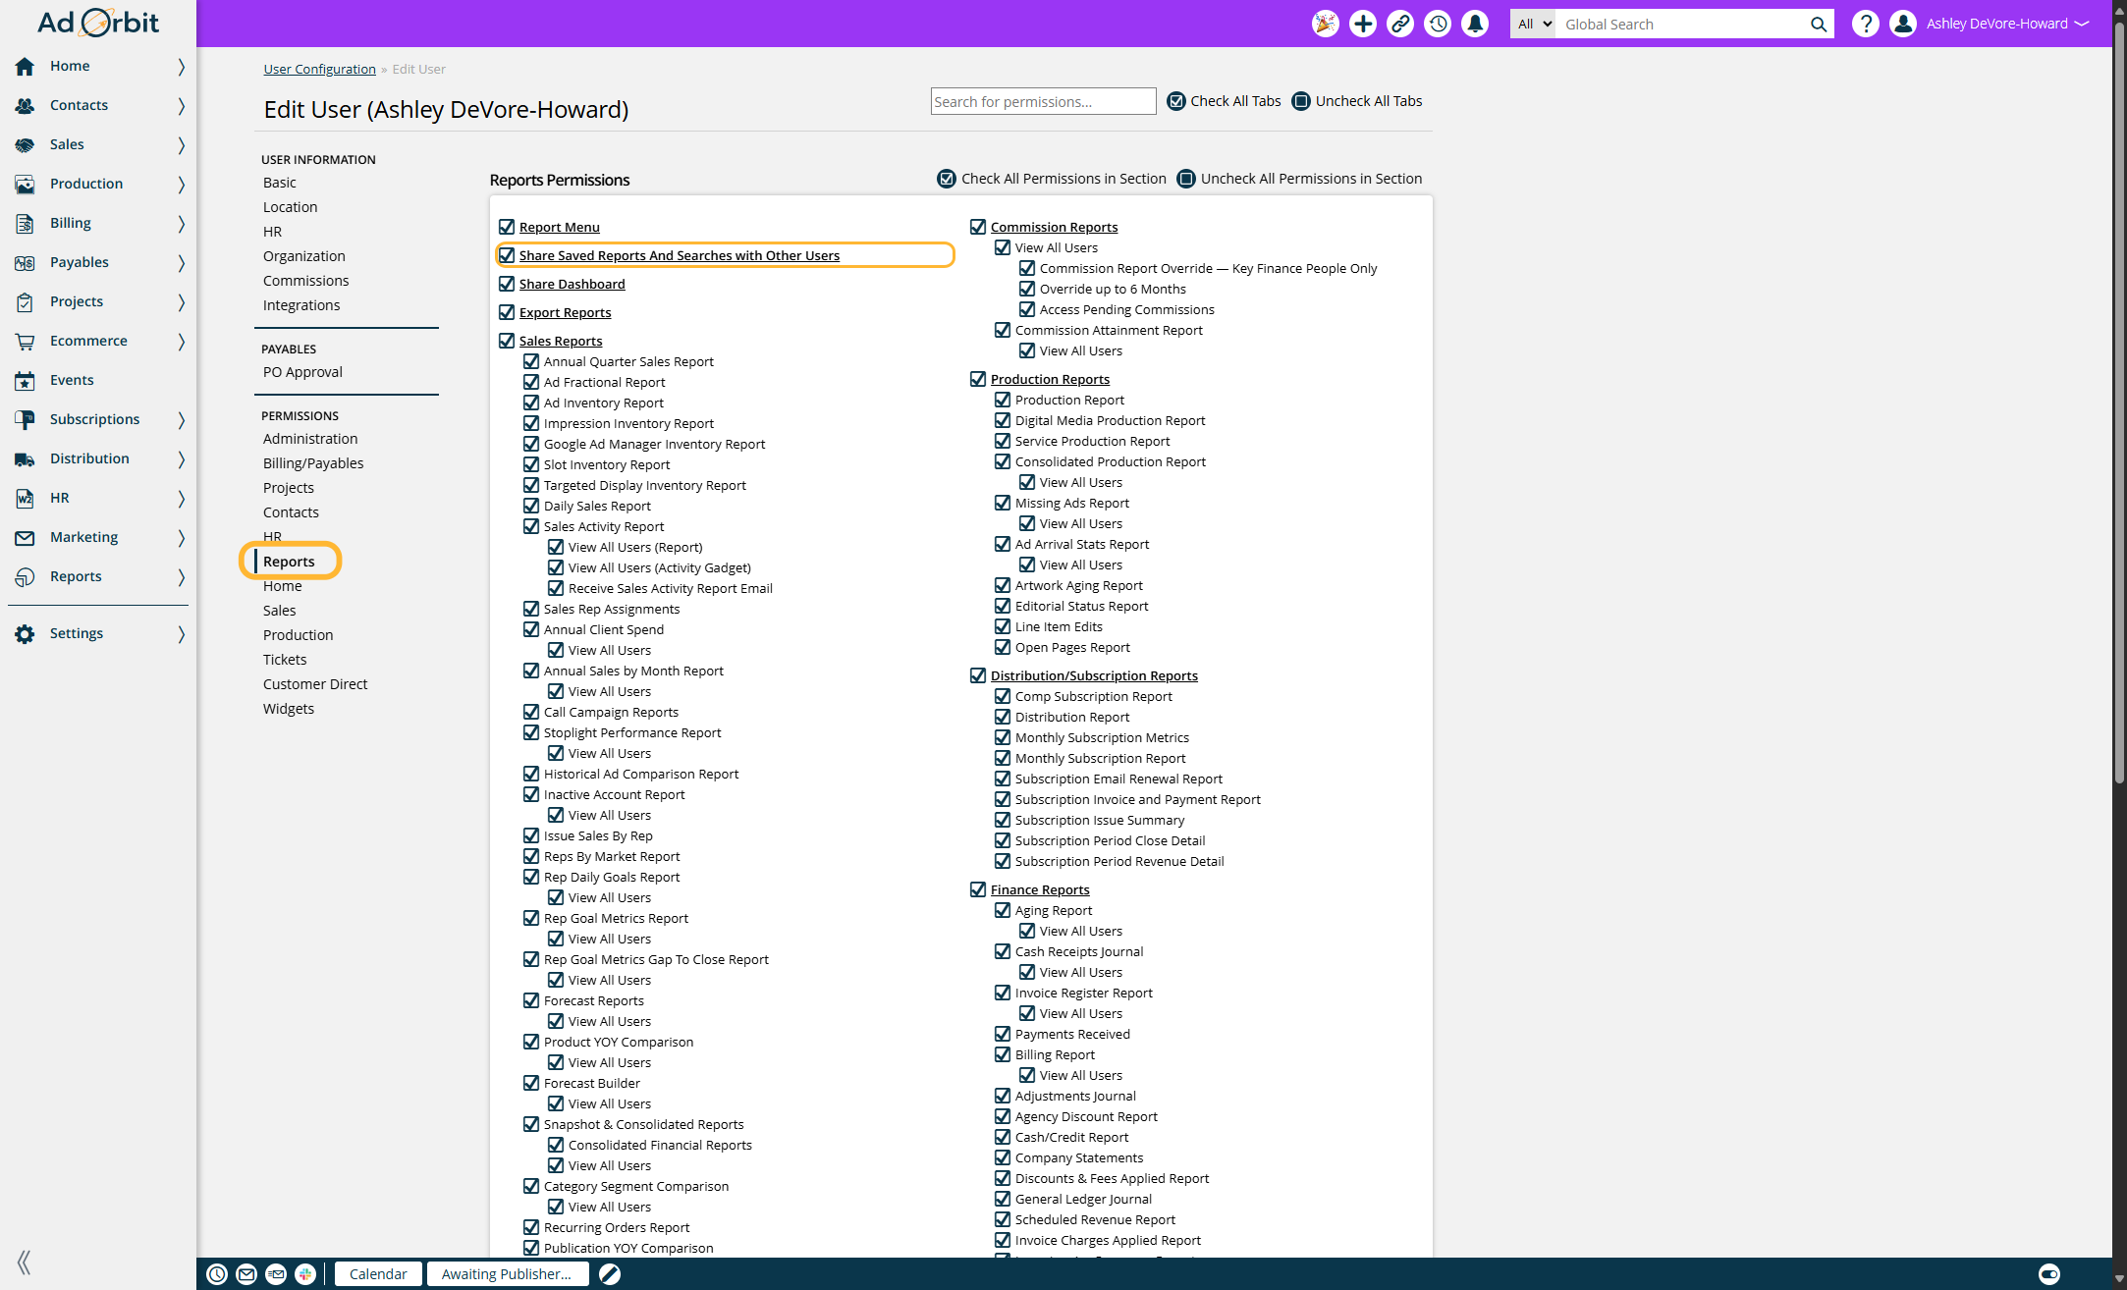Viewport: 2127px width, 1290px height.
Task: Toggle the Export Reports checkbox
Action: 507,312
